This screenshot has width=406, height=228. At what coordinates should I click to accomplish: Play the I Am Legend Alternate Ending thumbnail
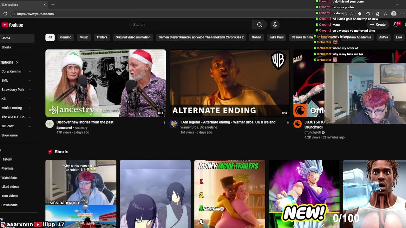[x=229, y=83]
